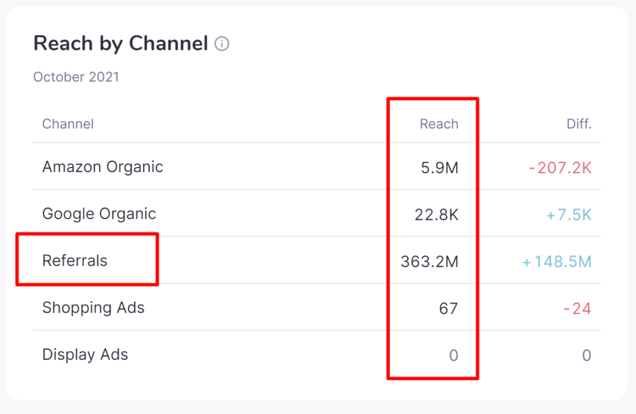Screen dimensions: 636x414
Task: Open the Display Ads channel entry
Action: [x=85, y=354]
